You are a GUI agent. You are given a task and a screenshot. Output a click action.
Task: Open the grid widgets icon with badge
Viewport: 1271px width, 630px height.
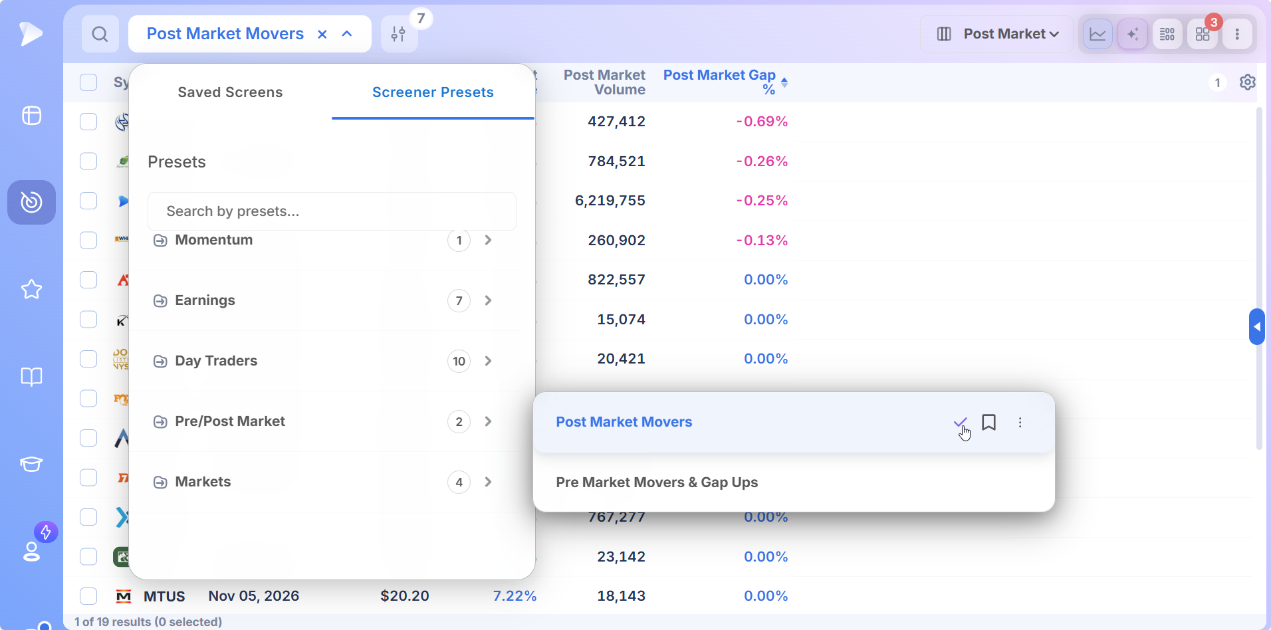(x=1203, y=34)
